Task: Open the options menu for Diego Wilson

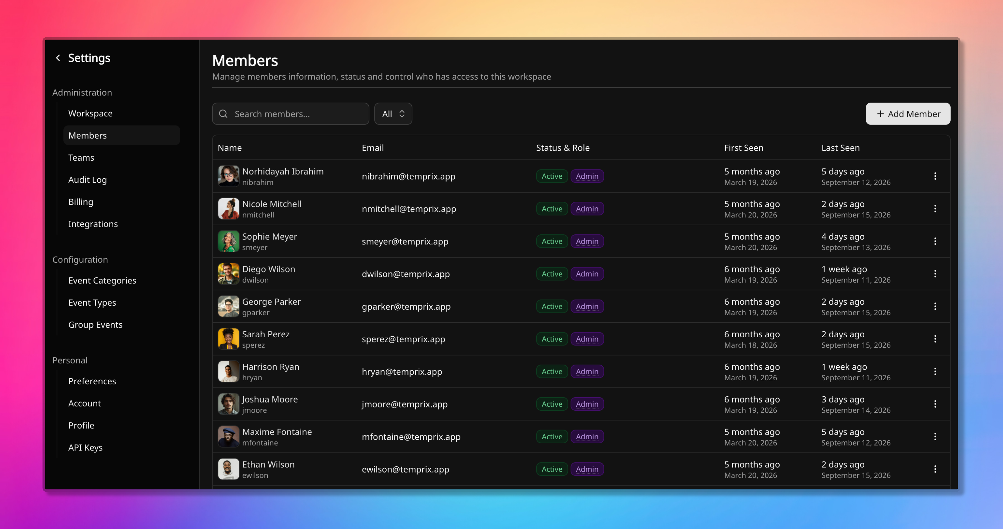Action: click(x=935, y=274)
